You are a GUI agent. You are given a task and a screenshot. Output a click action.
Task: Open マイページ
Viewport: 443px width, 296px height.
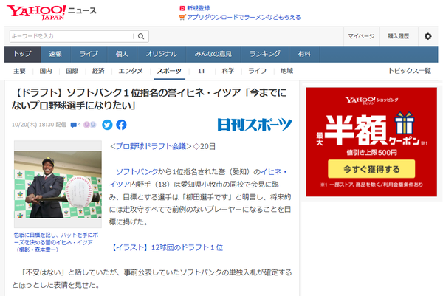(x=361, y=36)
